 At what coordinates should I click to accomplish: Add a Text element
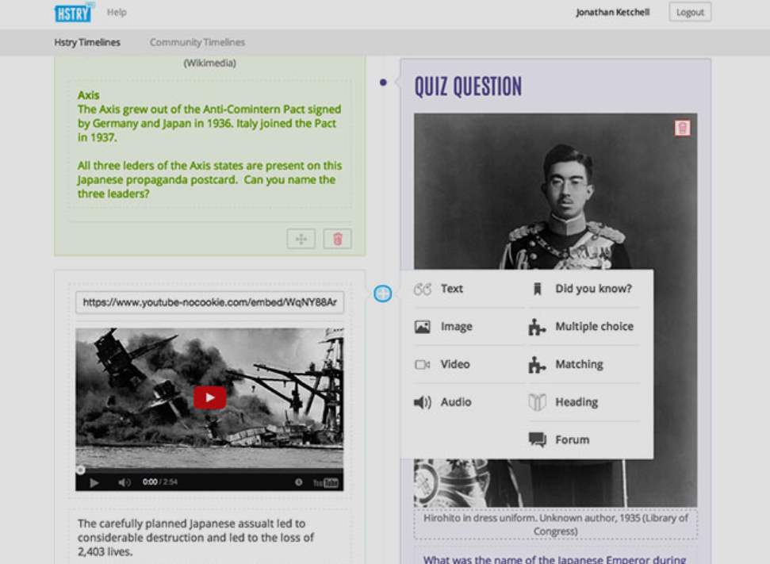pos(451,289)
